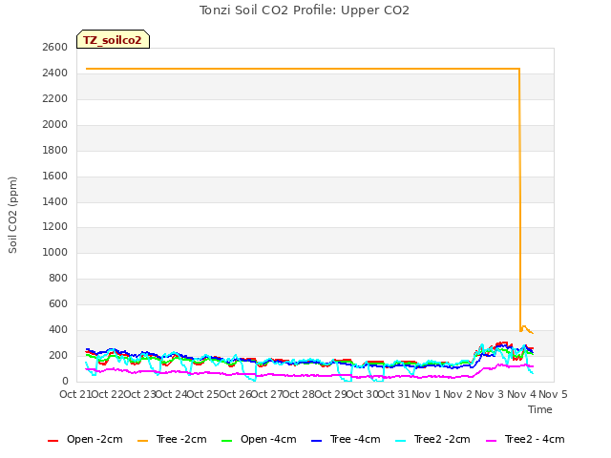Select the 'Open -4cm' legend text
Screen dimensions: 611x458
[x=268, y=439]
